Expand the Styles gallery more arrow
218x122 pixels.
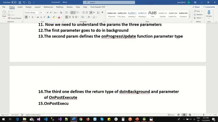189,17
